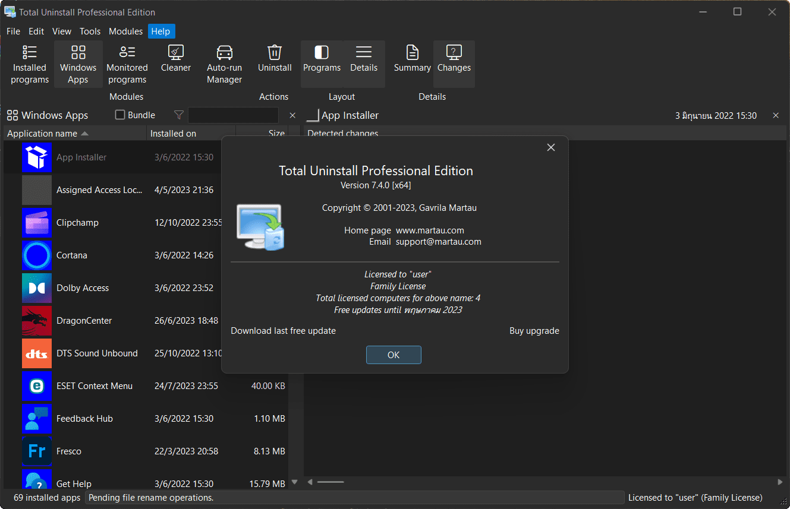The image size is (790, 509).
Task: Select the Cortana date 3/6/2022 14:26
Action: [x=184, y=255]
